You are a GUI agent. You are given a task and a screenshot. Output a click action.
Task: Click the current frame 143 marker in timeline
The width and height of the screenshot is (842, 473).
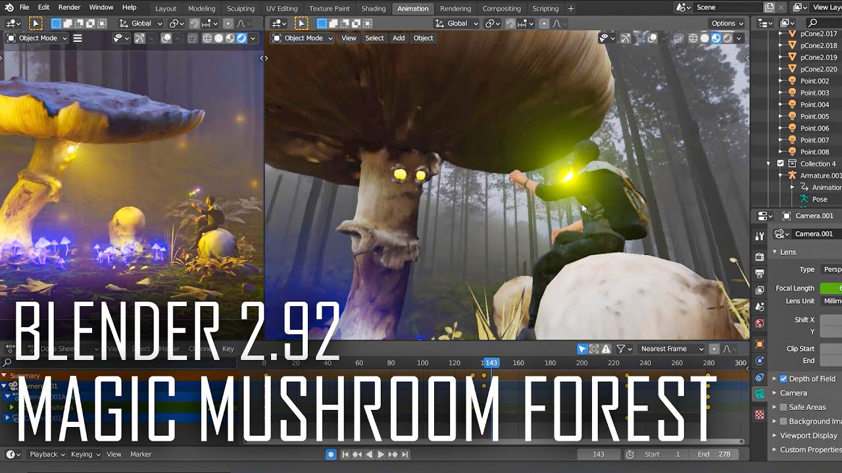pos(490,363)
